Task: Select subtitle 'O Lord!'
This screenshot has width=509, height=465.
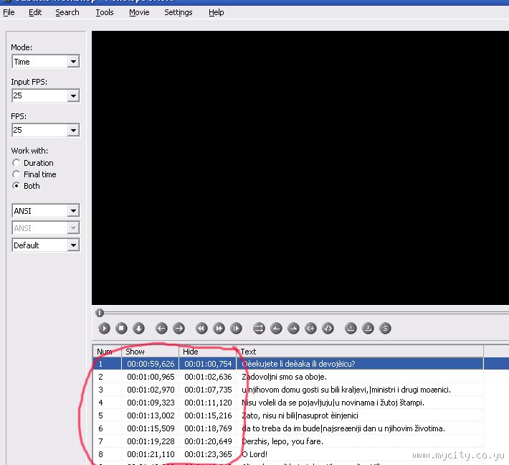Action: coord(255,454)
